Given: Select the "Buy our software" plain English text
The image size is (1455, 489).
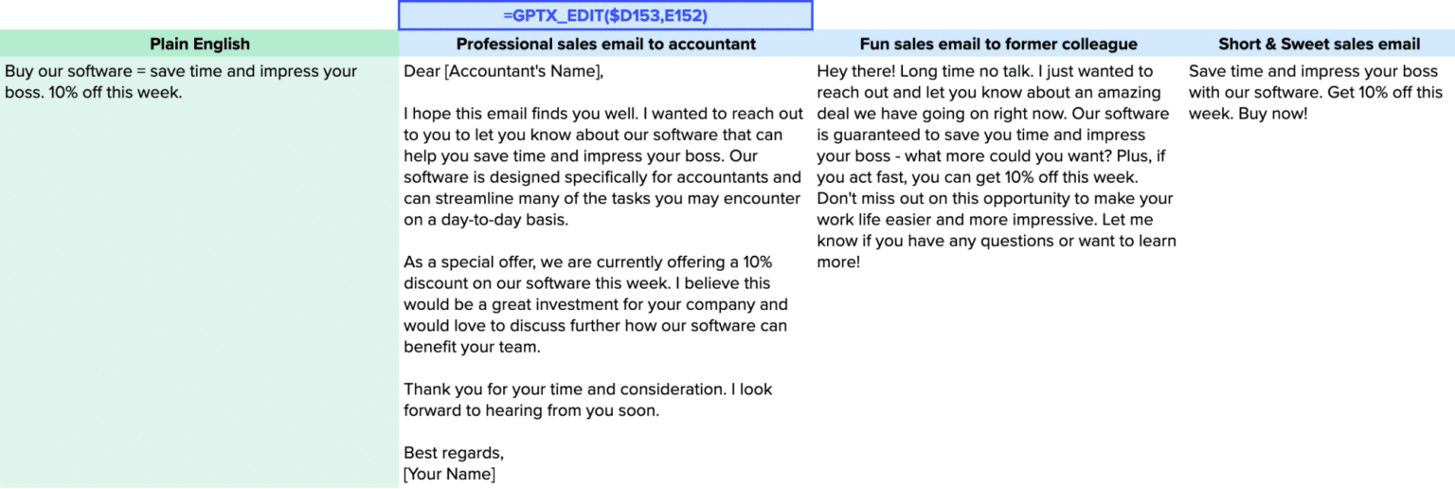Looking at the screenshot, I should coord(180,72).
